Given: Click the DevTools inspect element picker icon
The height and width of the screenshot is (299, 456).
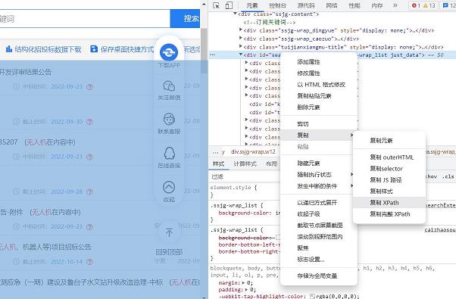Looking at the screenshot, I should point(216,5).
